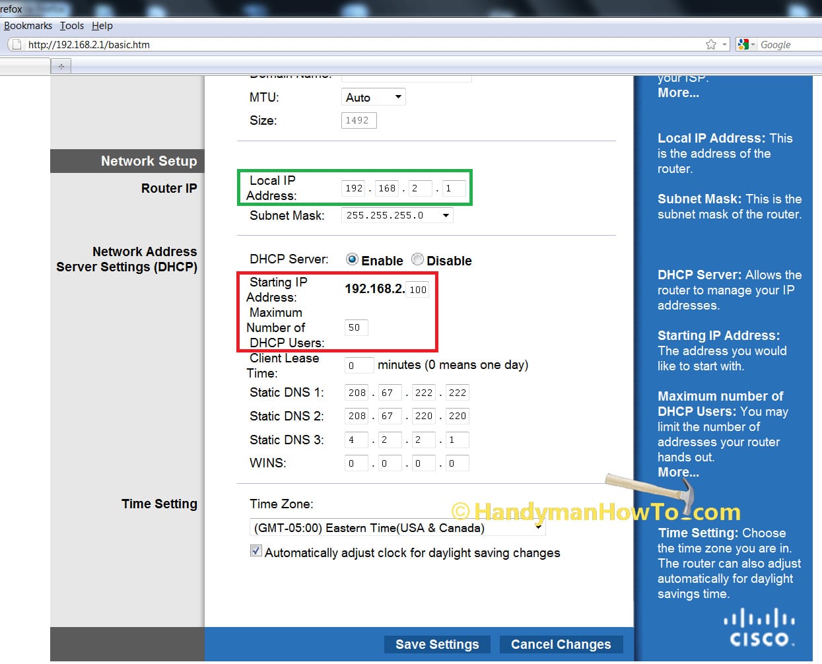The image size is (822, 664).
Task: Click the Time Setting label
Action: pos(159,504)
